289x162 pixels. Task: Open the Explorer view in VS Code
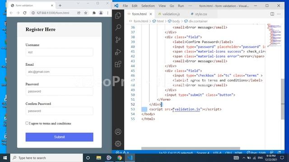click(x=118, y=15)
